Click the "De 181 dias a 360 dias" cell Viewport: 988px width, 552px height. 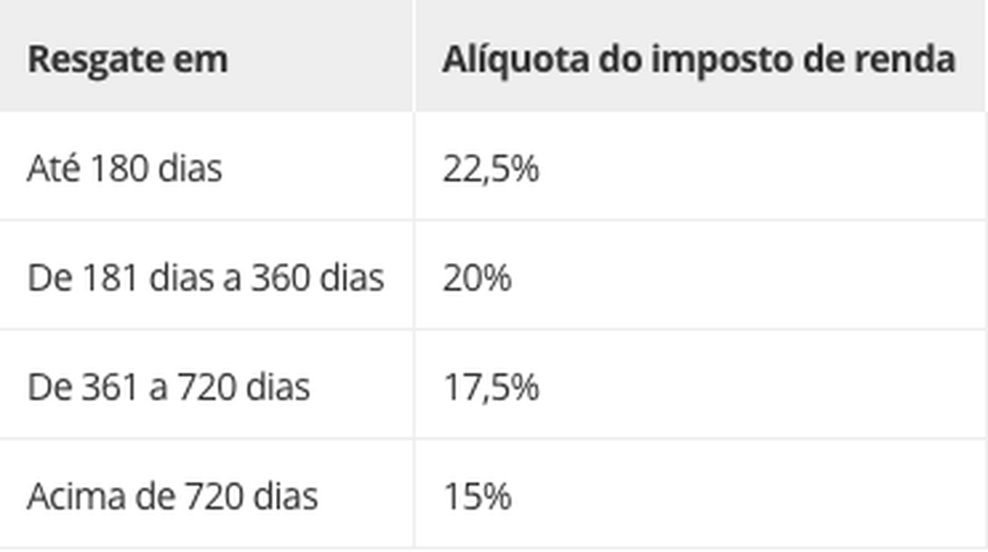tap(206, 278)
